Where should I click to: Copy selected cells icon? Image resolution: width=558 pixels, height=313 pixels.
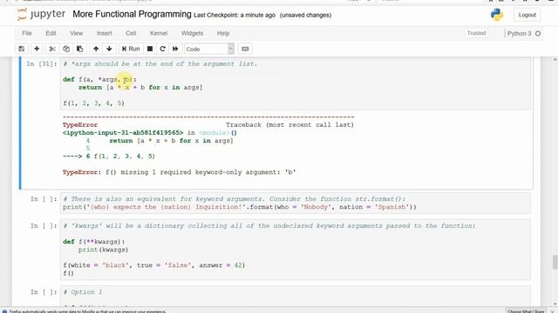click(x=66, y=49)
